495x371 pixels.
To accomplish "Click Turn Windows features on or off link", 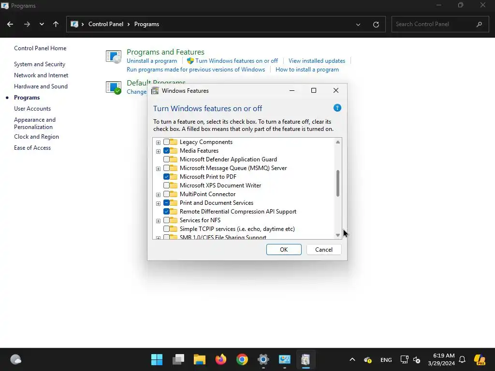I will click(x=236, y=61).
